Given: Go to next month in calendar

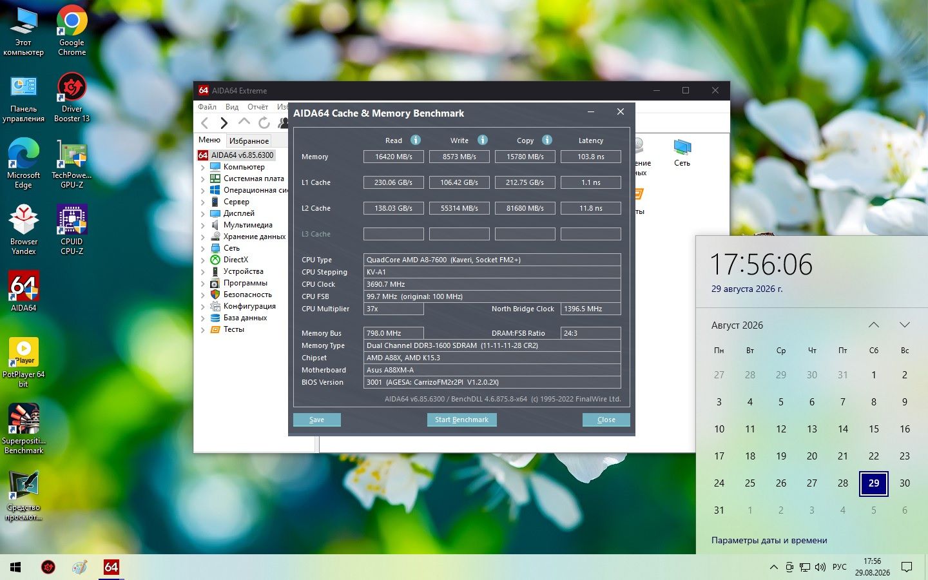Looking at the screenshot, I should tap(905, 325).
